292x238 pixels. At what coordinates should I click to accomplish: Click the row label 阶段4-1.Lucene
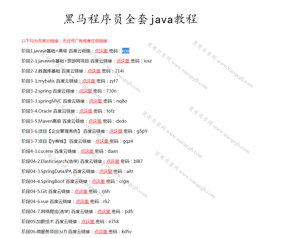pyautogui.click(x=38, y=151)
